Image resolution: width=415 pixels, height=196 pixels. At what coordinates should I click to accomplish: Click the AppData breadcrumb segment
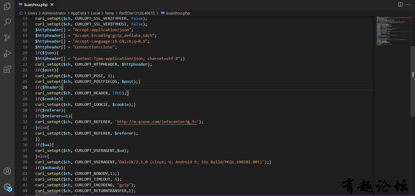[x=78, y=13]
